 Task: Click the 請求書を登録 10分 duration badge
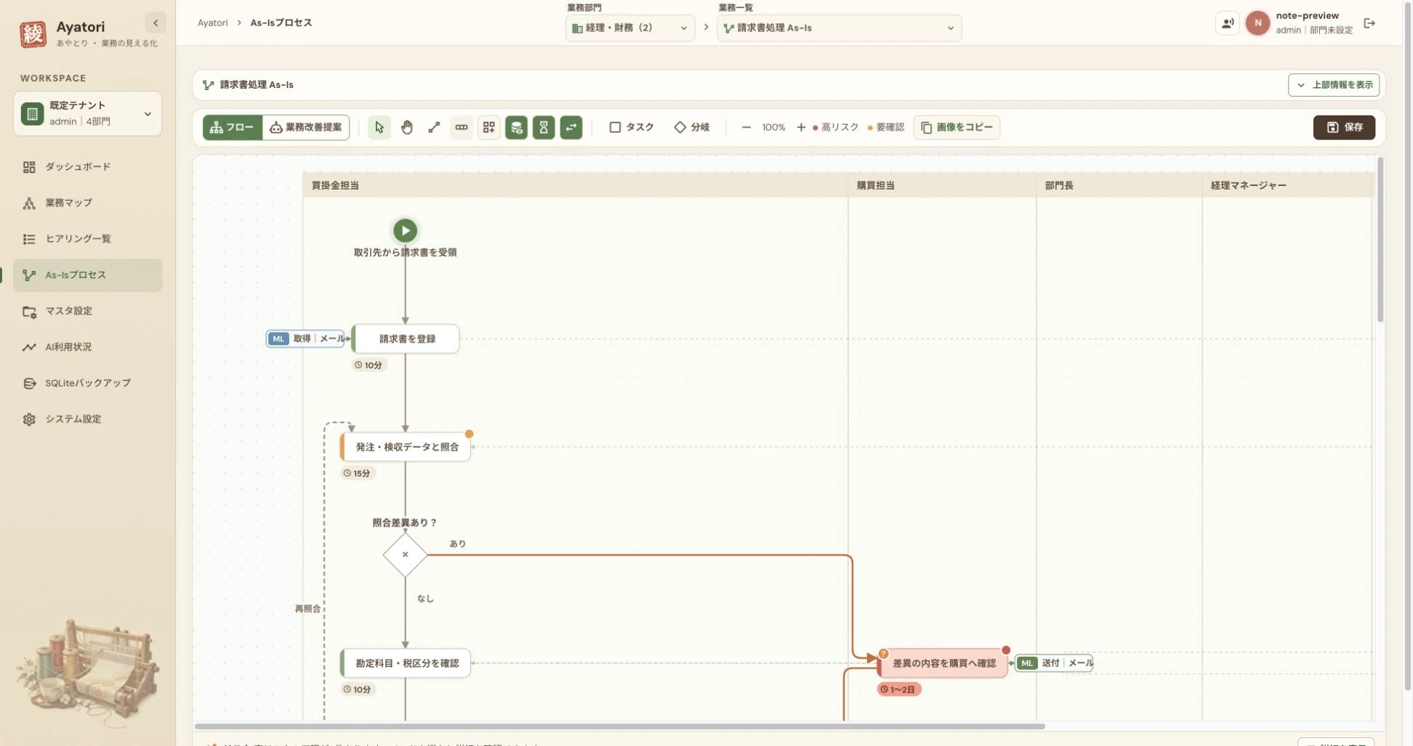click(x=369, y=365)
